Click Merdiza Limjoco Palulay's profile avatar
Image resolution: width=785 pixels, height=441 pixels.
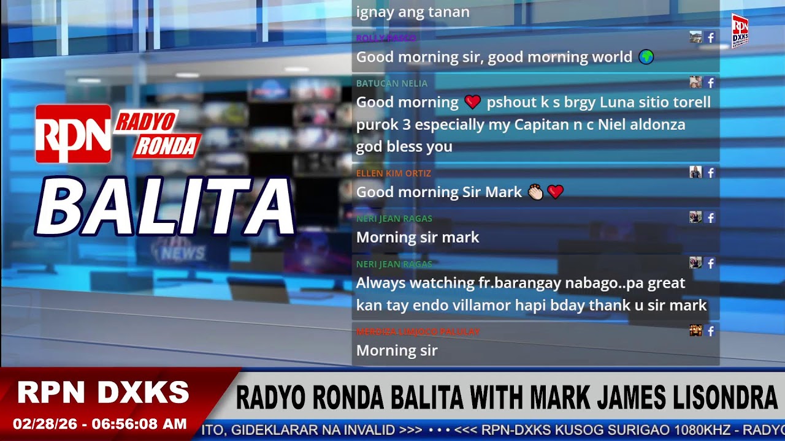695,331
